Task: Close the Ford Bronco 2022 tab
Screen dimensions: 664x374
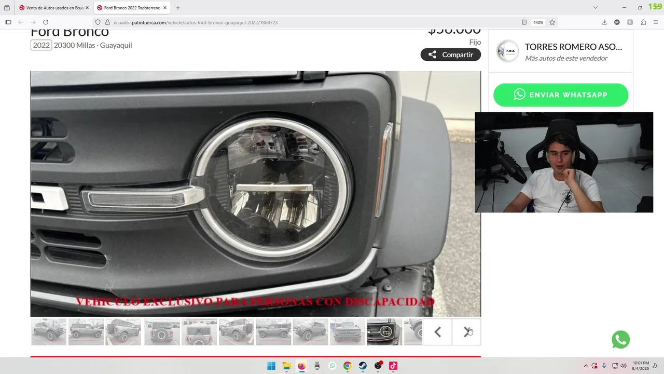Action: [165, 8]
